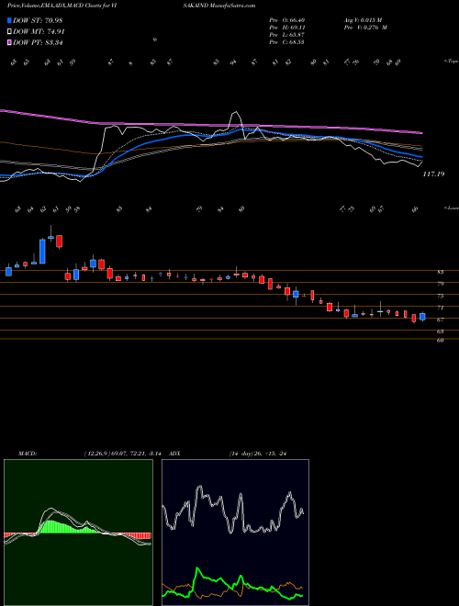
Task: Click the ADX indicator chart panel
Action: click(235, 533)
